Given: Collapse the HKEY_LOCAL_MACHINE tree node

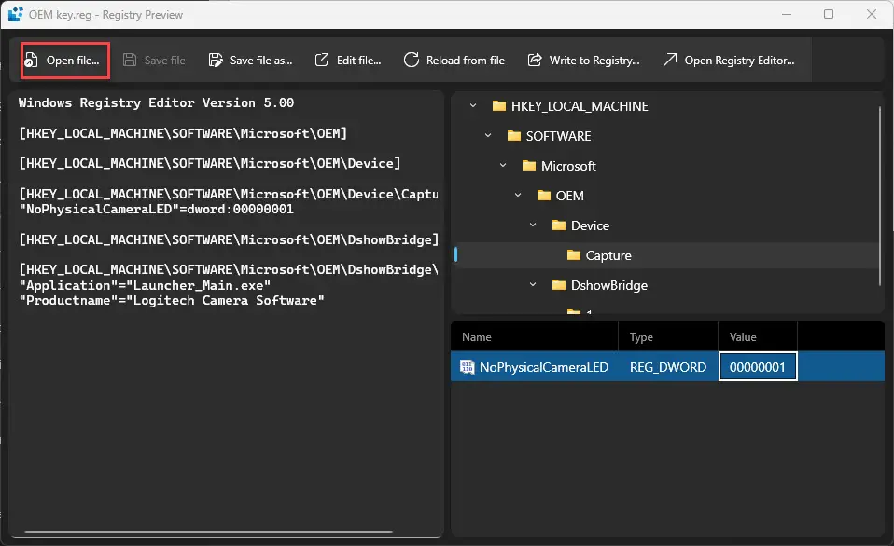Looking at the screenshot, I should (x=473, y=106).
